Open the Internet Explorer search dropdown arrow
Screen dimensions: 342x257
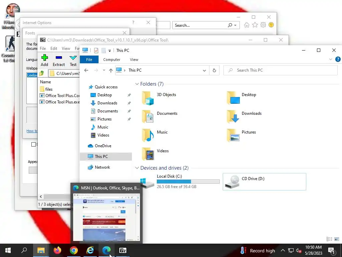click(235, 25)
